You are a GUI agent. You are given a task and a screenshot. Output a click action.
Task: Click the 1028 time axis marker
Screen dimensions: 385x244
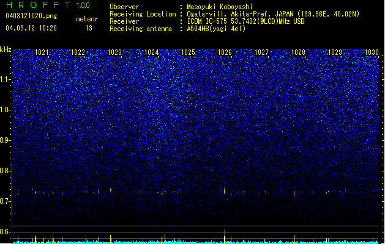(298, 52)
